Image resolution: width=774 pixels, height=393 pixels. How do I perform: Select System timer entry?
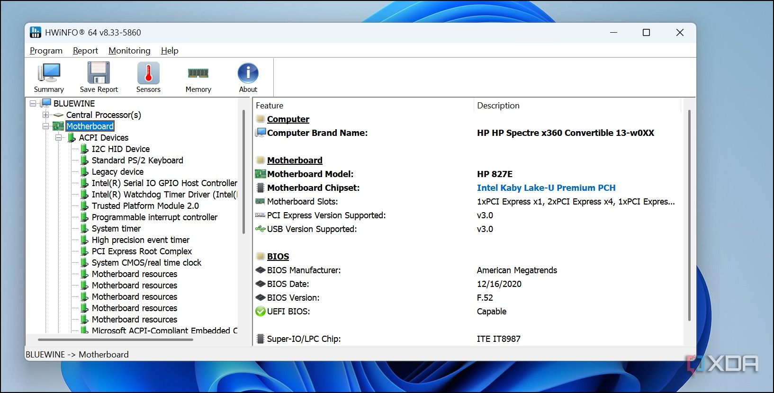(x=116, y=228)
